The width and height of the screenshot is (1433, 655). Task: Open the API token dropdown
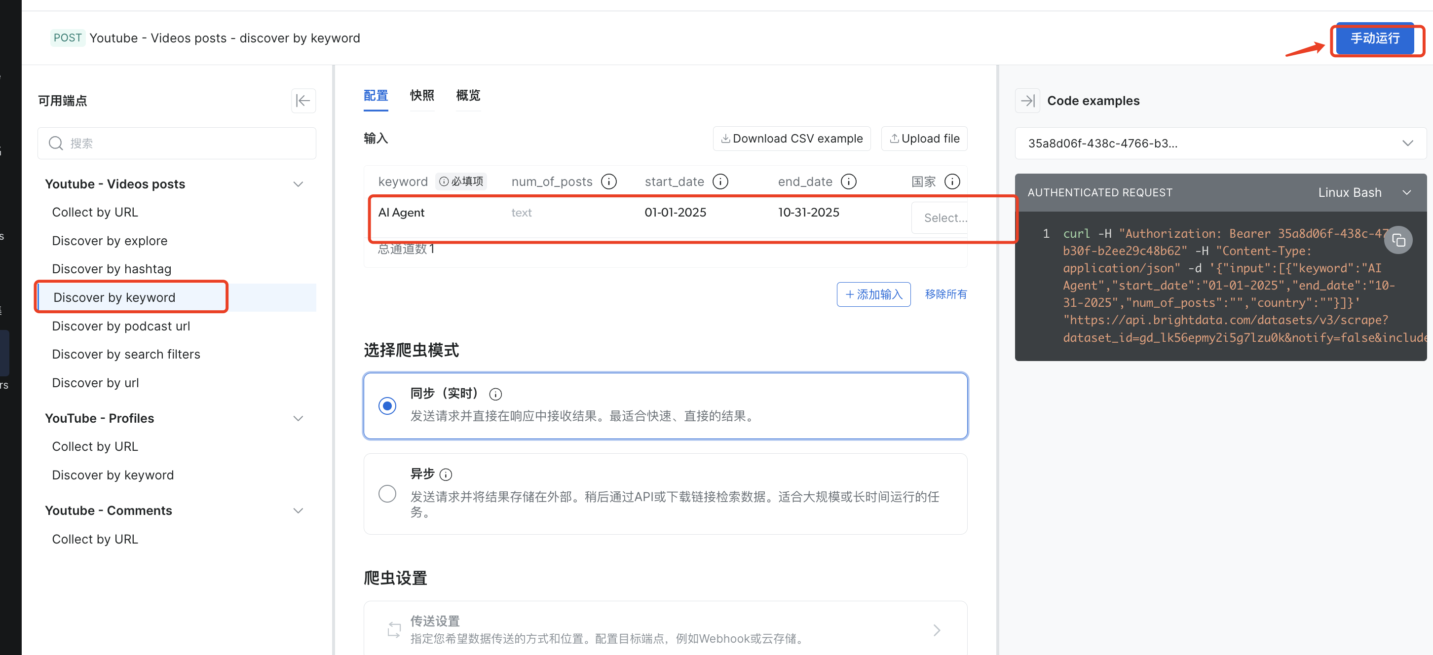tap(1220, 144)
